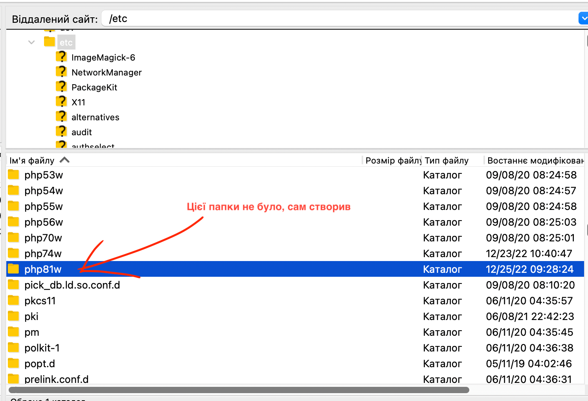
Task: Click in the remote site path field
Action: [338, 18]
